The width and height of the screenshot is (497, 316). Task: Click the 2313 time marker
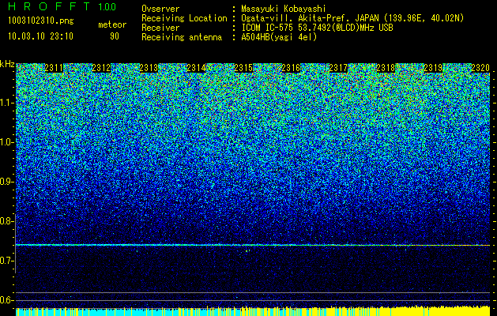[x=149, y=68]
